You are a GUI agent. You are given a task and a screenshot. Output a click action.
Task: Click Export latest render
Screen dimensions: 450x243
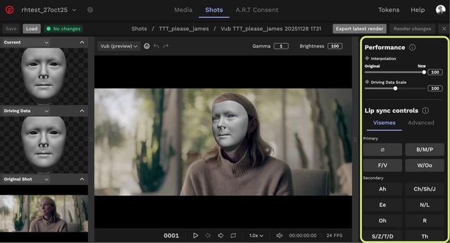[359, 29]
